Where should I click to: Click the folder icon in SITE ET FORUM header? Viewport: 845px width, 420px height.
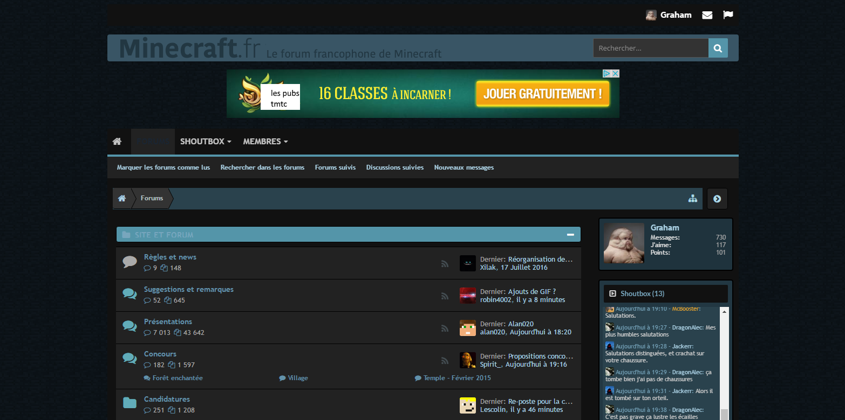point(126,235)
